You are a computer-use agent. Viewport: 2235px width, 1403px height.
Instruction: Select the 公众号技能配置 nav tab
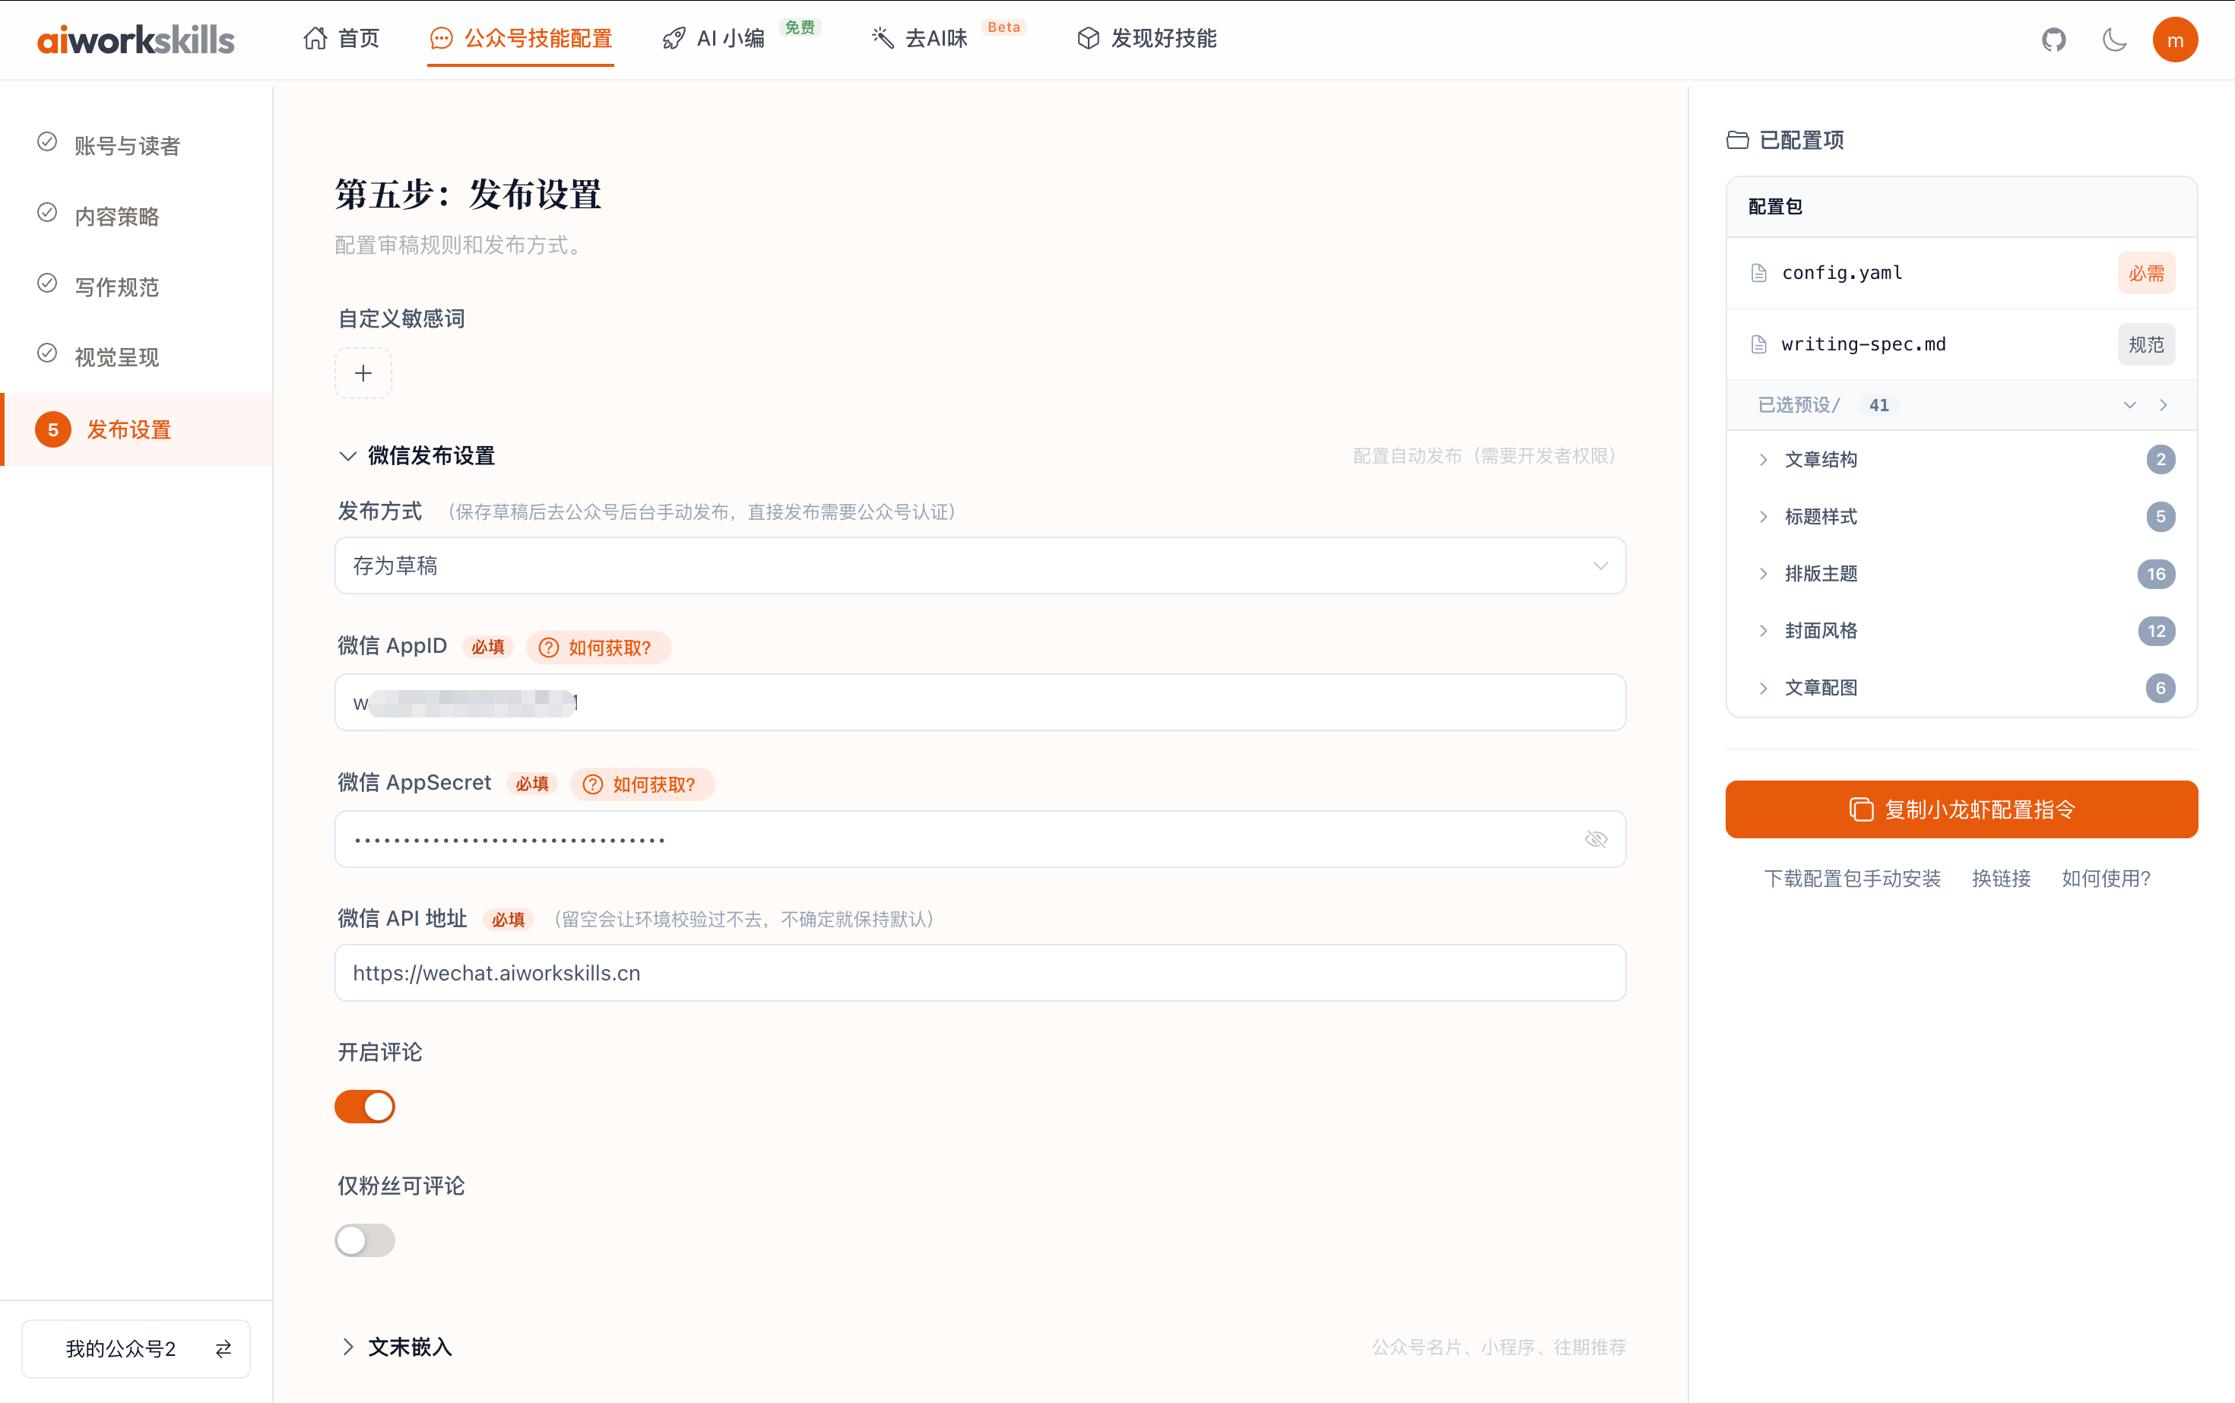click(x=521, y=38)
